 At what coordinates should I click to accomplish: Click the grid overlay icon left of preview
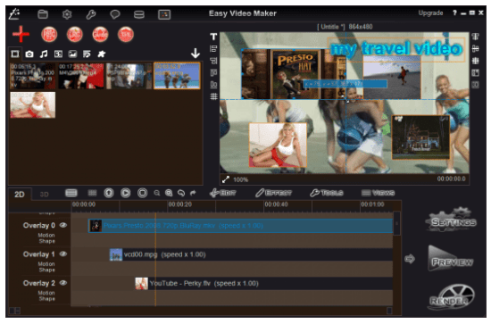[x=214, y=96]
